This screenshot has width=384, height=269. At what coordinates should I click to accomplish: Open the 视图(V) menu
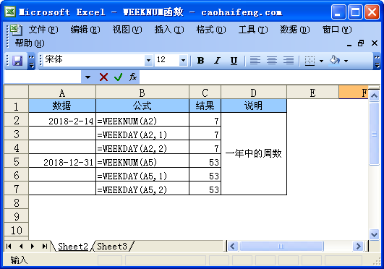point(127,30)
